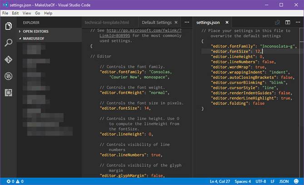This screenshot has height=185, width=304.
Task: Open the Source Control git icon
Action: (x=8, y=59)
